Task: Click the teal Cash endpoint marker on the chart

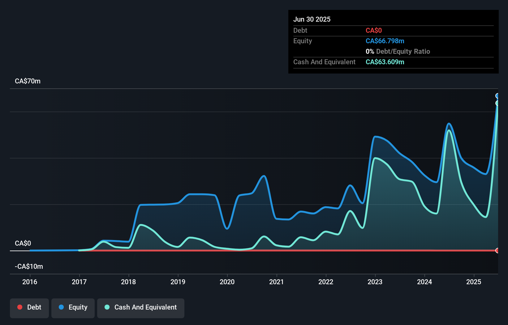Action: 497,103
